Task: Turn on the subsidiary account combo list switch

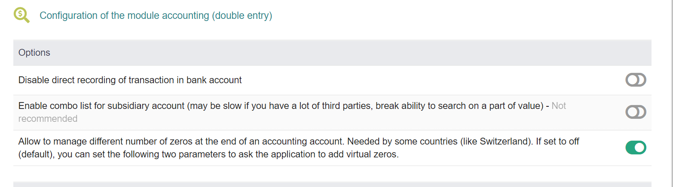Action: (636, 112)
